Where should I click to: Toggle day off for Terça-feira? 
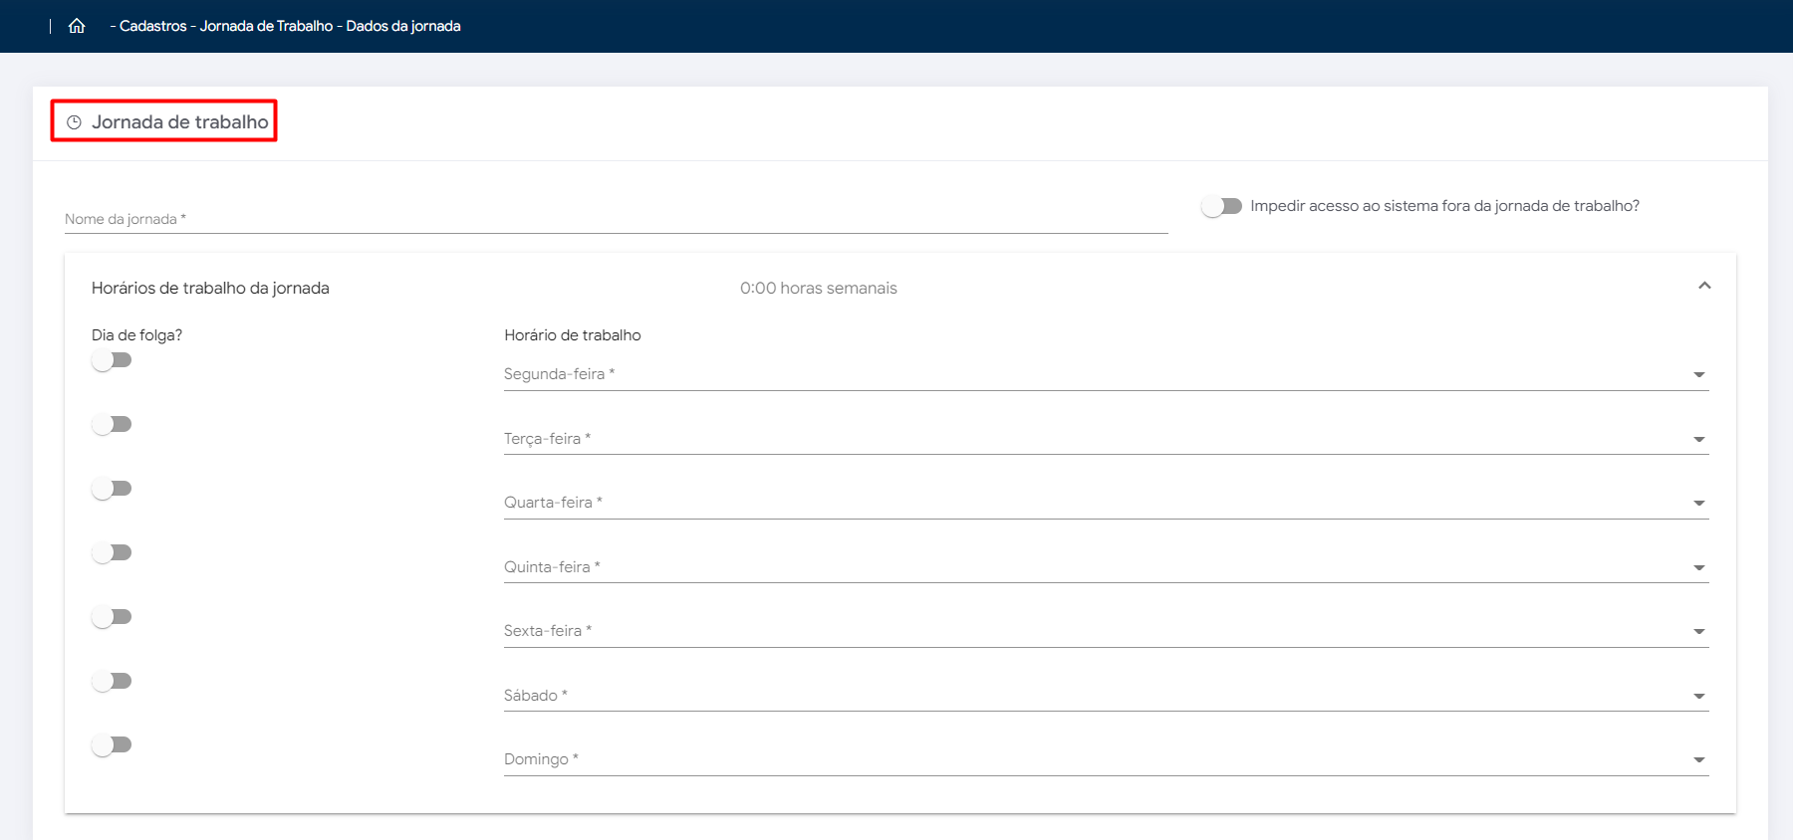[x=112, y=424]
